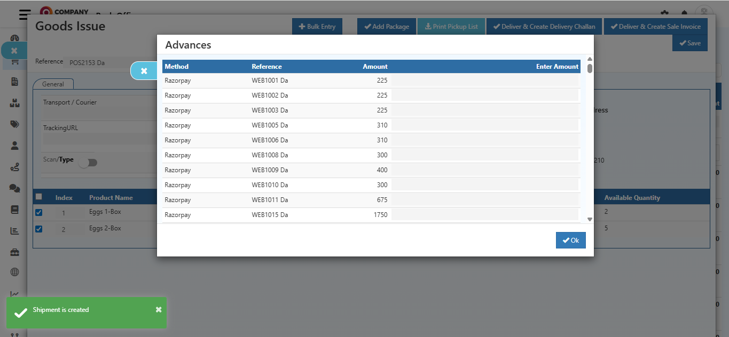The height and width of the screenshot is (337, 729).
Task: Click the tags icon in sidebar
Action: click(15, 124)
